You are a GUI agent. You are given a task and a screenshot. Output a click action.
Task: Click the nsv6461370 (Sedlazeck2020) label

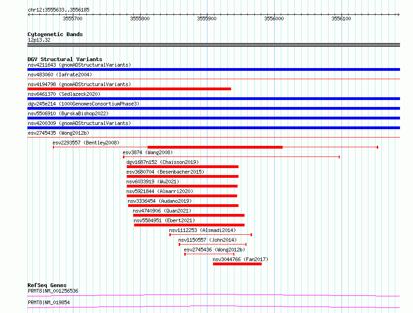(64, 94)
